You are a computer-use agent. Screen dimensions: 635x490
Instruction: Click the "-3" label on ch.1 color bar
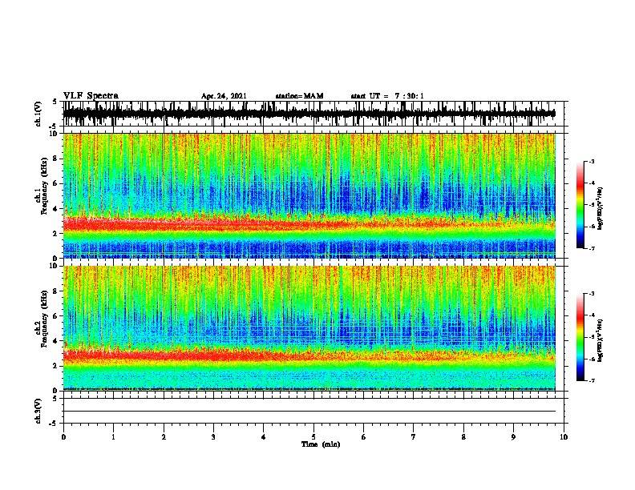pyautogui.click(x=591, y=162)
